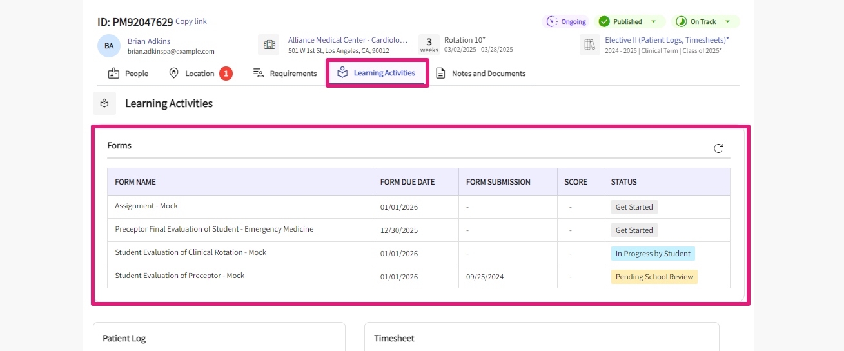This screenshot has height=351, width=844.
Task: Click the red Location notification badge
Action: point(226,74)
